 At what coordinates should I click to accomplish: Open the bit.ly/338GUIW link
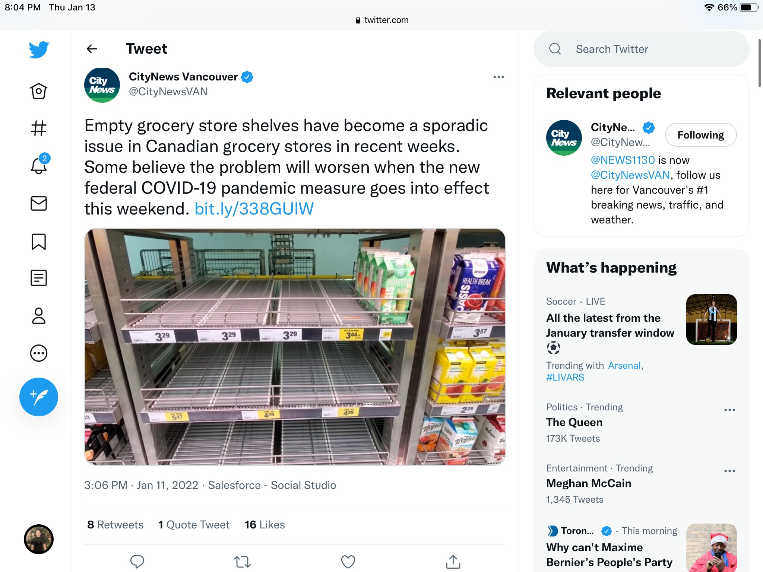254,209
